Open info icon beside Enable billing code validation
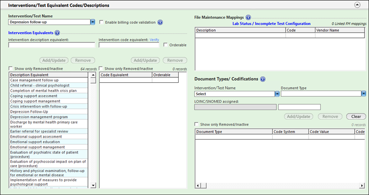The width and height of the screenshot is (369, 195). click(x=160, y=22)
